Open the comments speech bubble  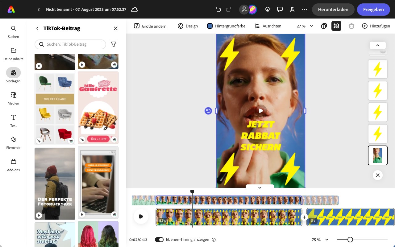tap(280, 10)
